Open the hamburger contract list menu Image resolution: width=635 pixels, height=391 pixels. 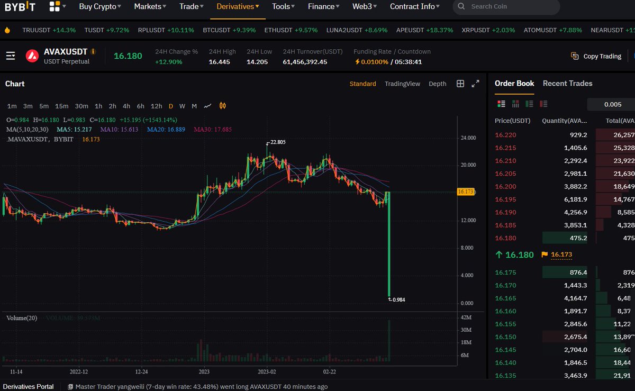(x=10, y=56)
